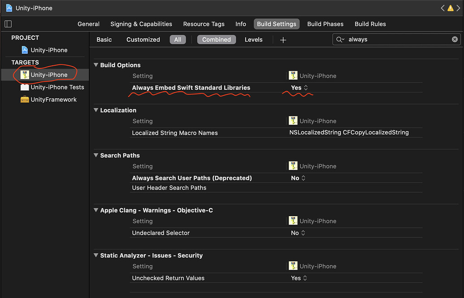Click the magnifier icon in the search field

340,39
